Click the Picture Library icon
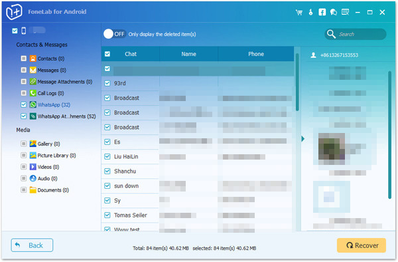Image resolution: width=398 pixels, height=262 pixels. pyautogui.click(x=33, y=155)
